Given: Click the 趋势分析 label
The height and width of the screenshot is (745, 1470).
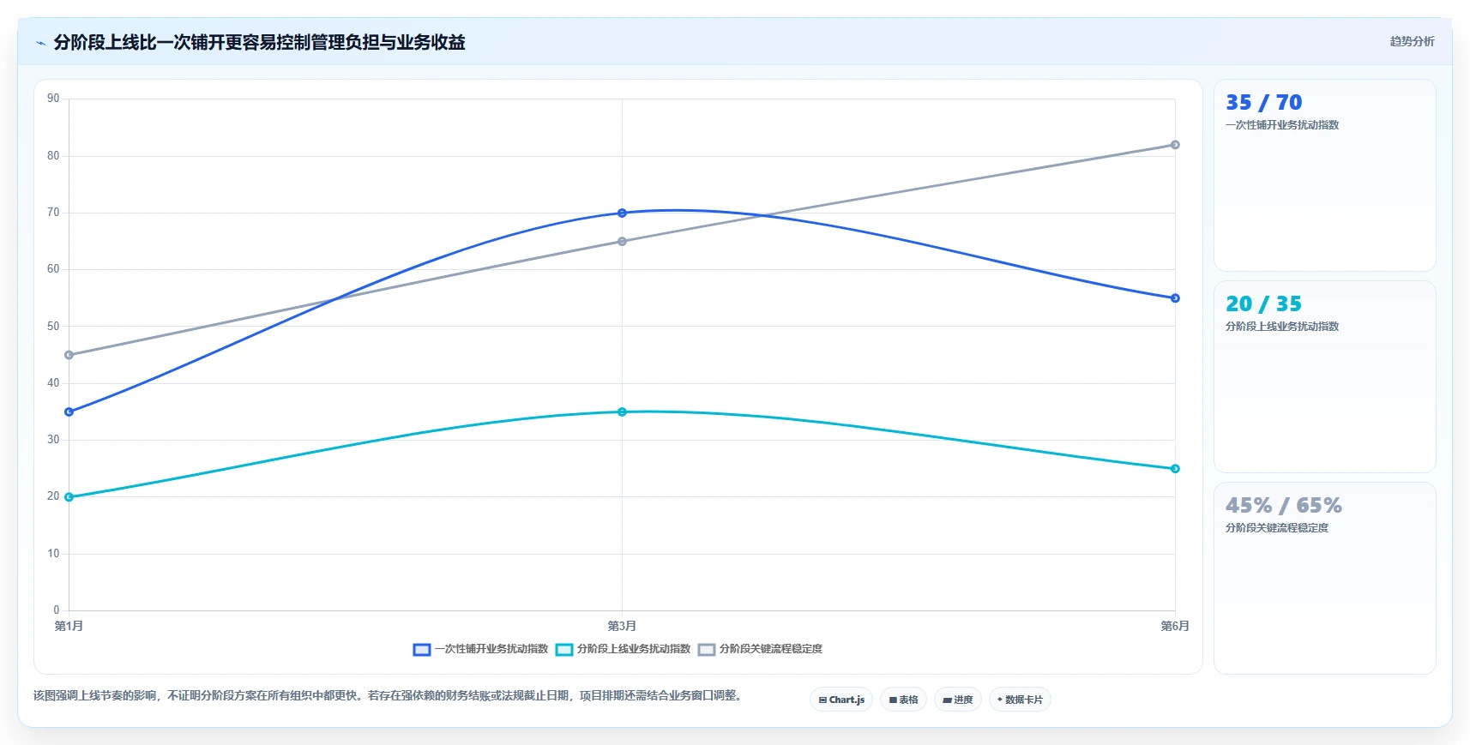Looking at the screenshot, I should tap(1412, 41).
